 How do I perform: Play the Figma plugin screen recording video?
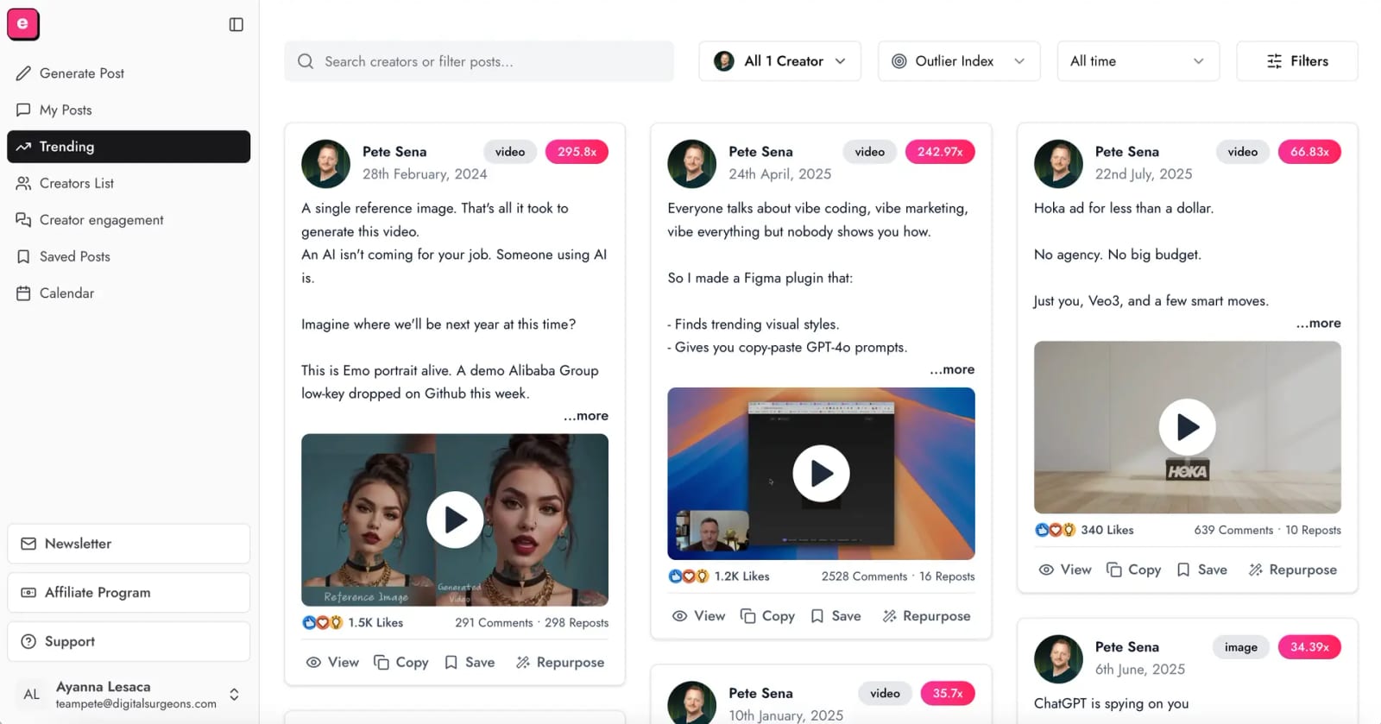point(821,473)
